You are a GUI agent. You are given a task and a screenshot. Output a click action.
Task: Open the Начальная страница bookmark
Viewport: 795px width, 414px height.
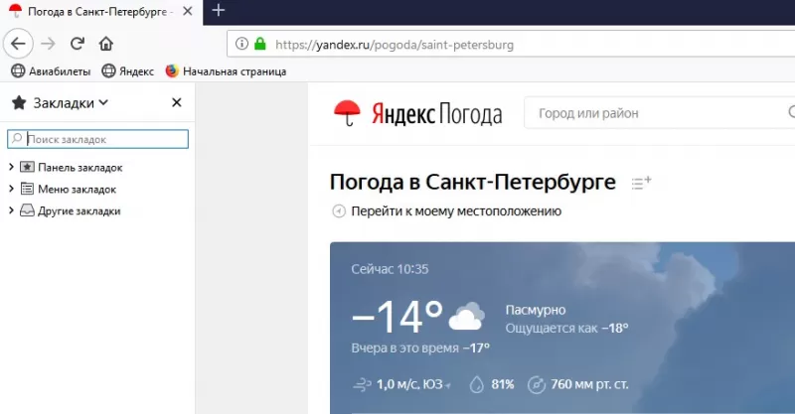click(x=226, y=71)
